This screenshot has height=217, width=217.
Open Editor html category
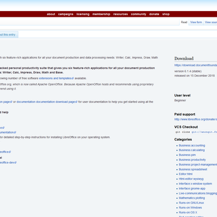pos(185,174)
